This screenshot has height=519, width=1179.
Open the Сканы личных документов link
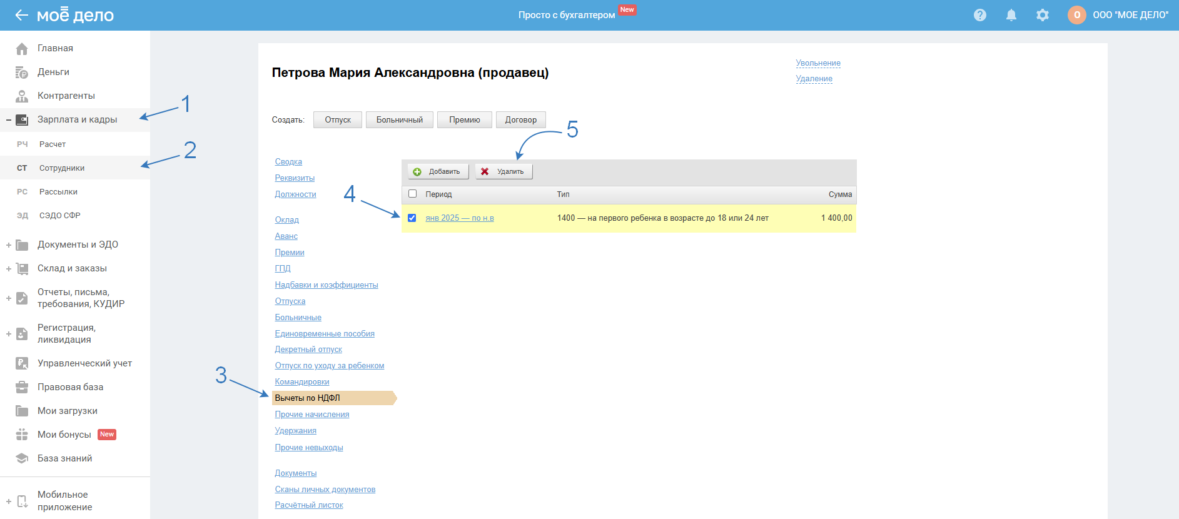coord(325,490)
